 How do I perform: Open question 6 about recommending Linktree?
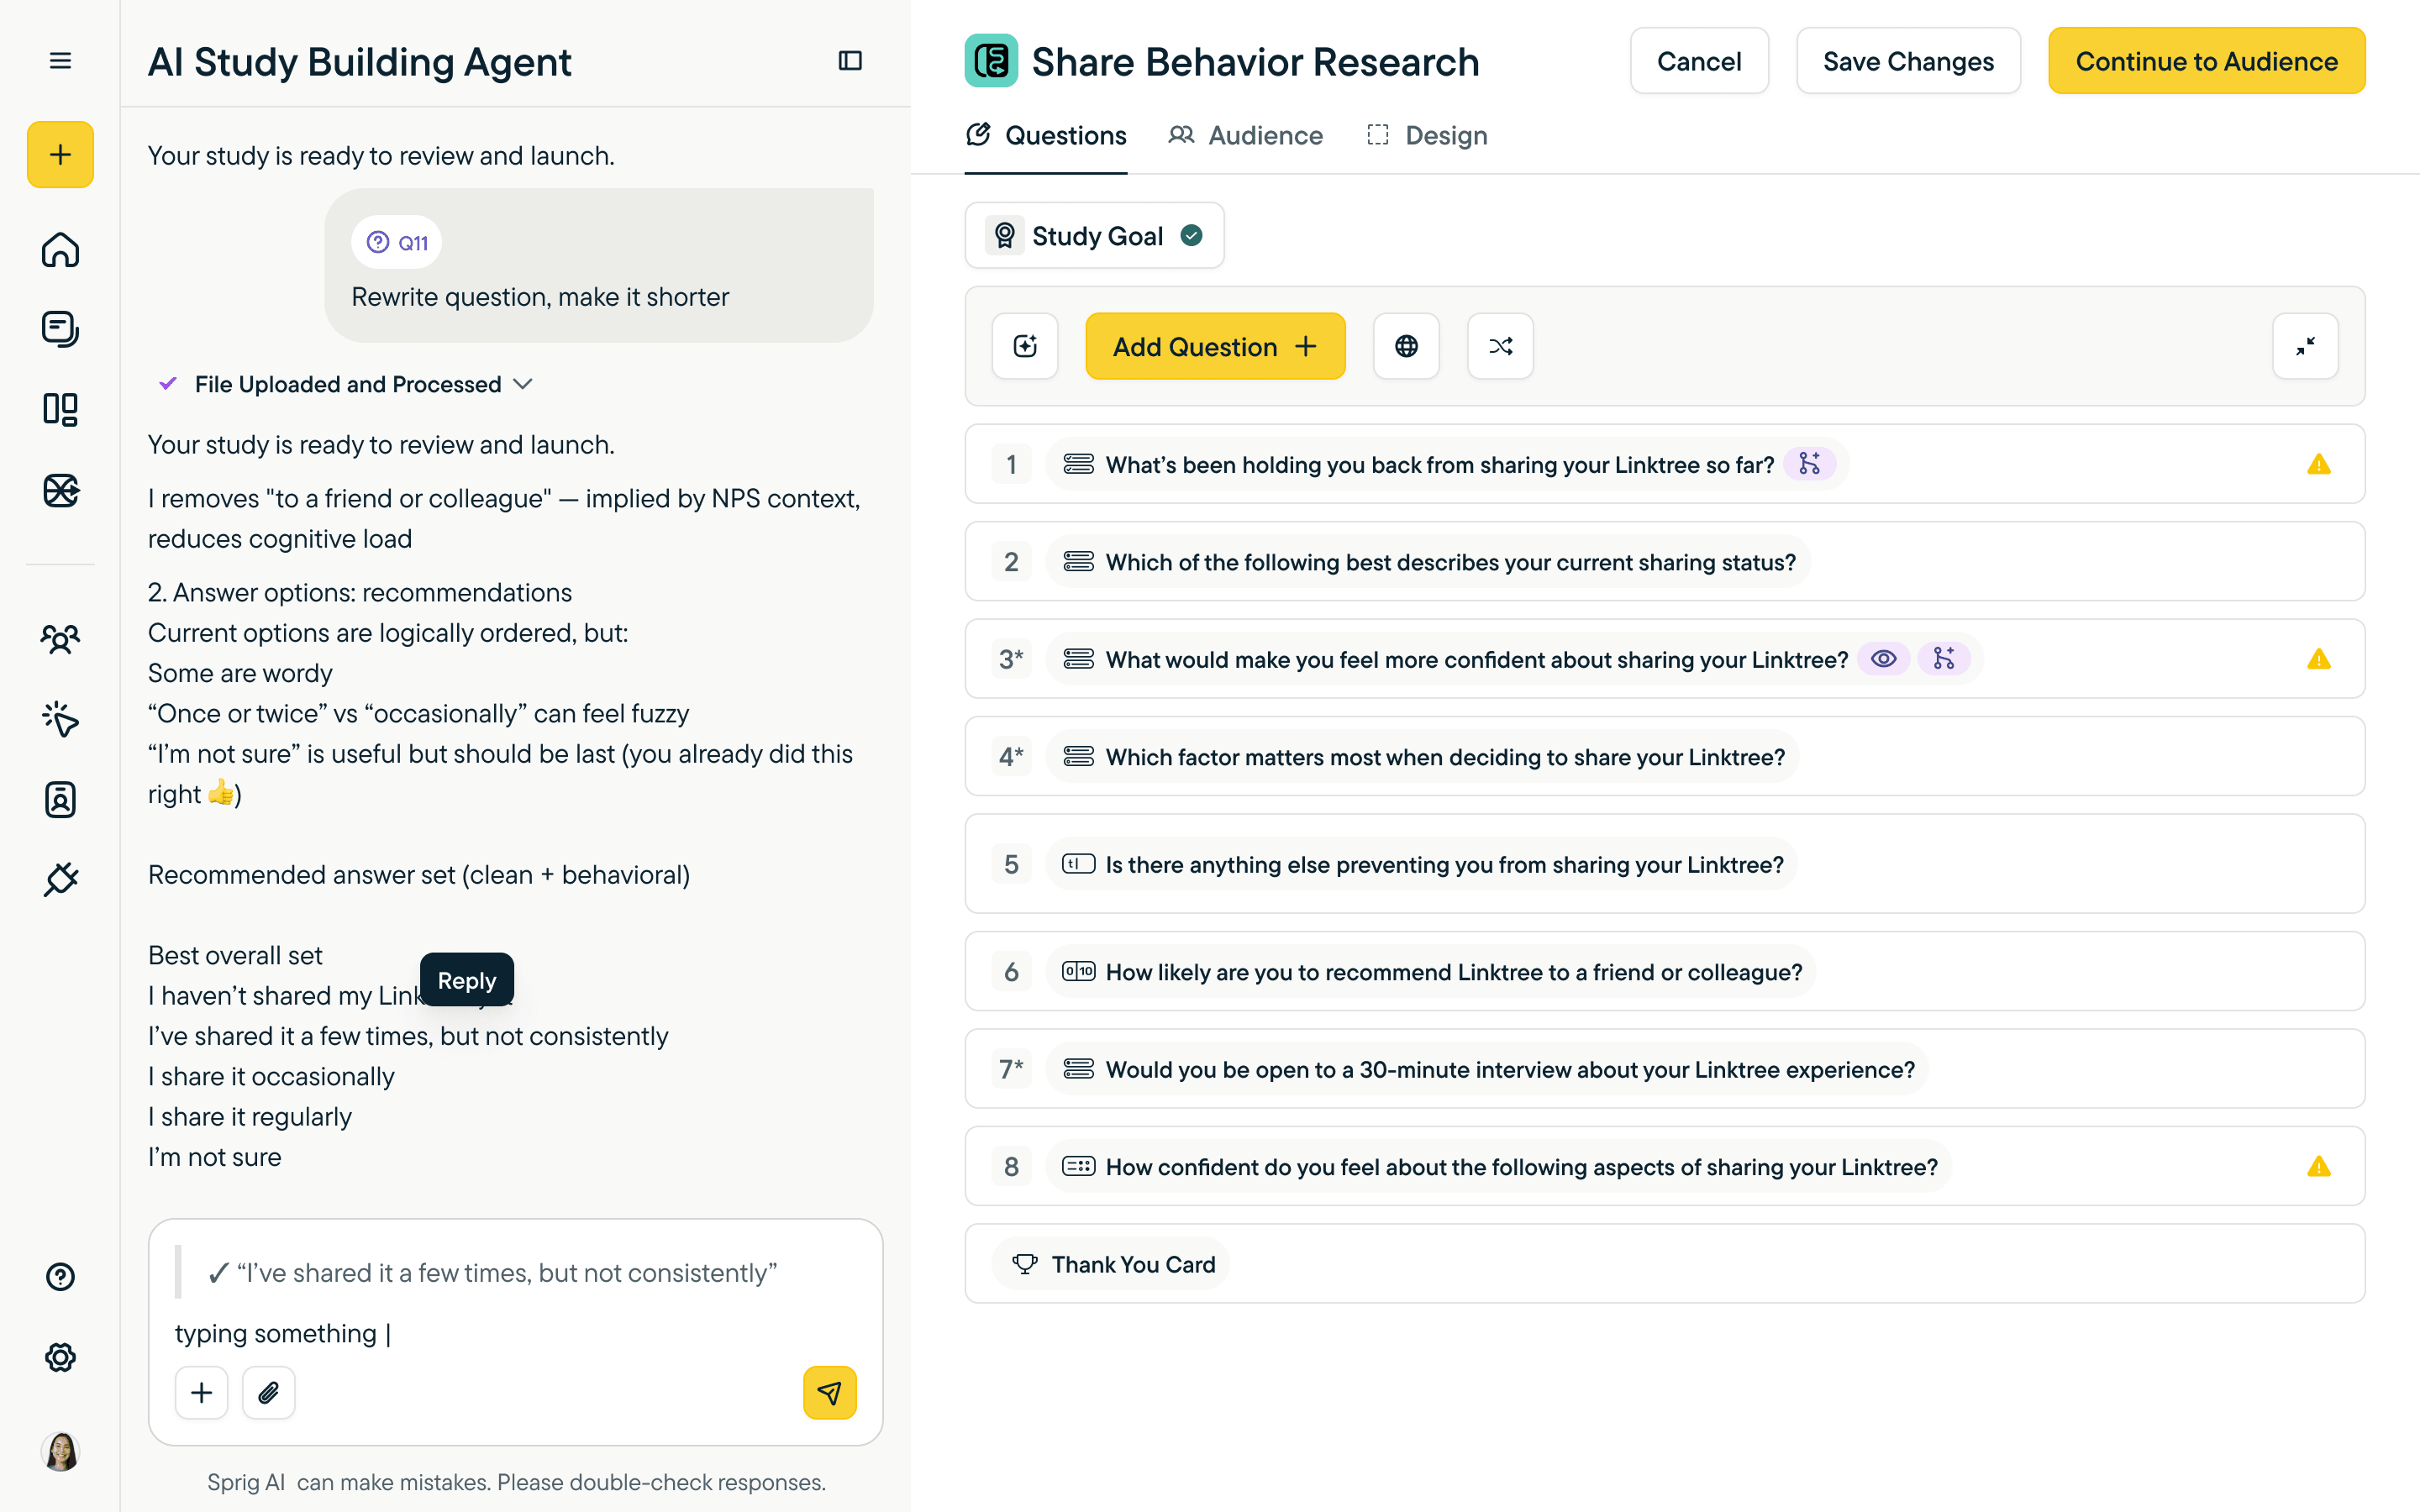point(1664,971)
